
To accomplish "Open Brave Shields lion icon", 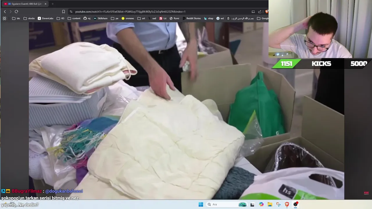I will (x=267, y=12).
